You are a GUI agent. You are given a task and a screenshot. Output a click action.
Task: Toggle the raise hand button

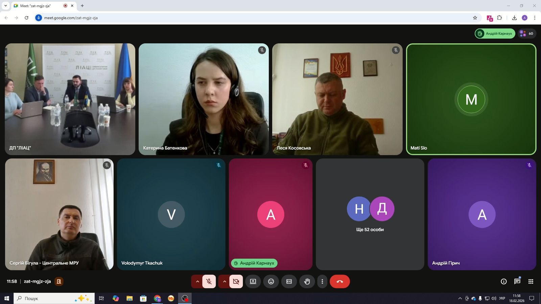(x=307, y=281)
